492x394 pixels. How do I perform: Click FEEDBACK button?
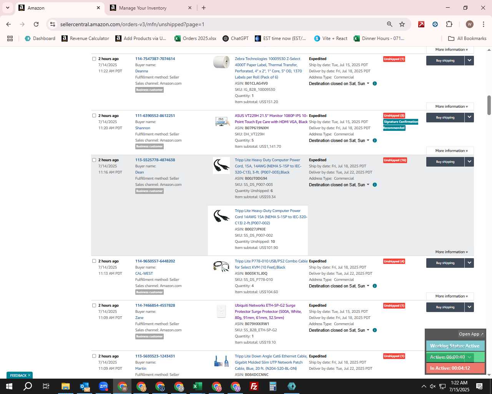tap(20, 375)
